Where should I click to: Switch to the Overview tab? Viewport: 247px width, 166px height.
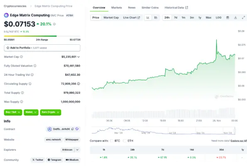click(x=99, y=7)
